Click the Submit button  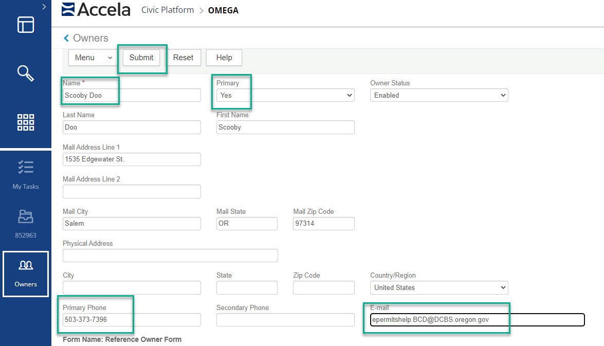coord(141,58)
